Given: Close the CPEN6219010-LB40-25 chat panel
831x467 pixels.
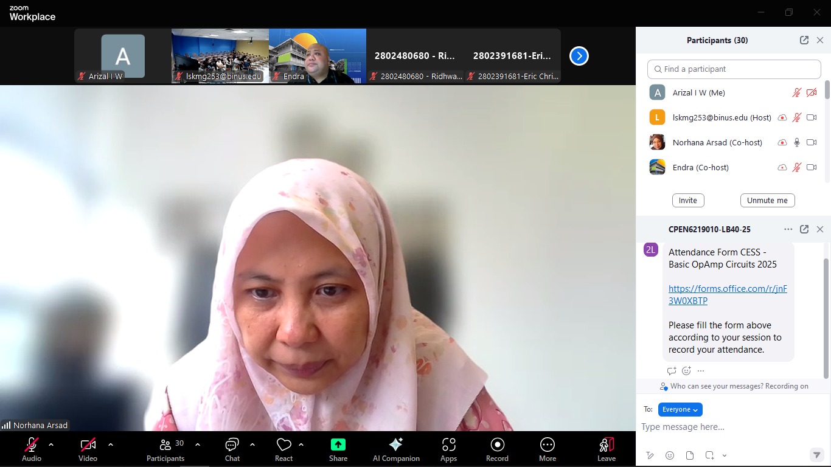Looking at the screenshot, I should tap(820, 229).
